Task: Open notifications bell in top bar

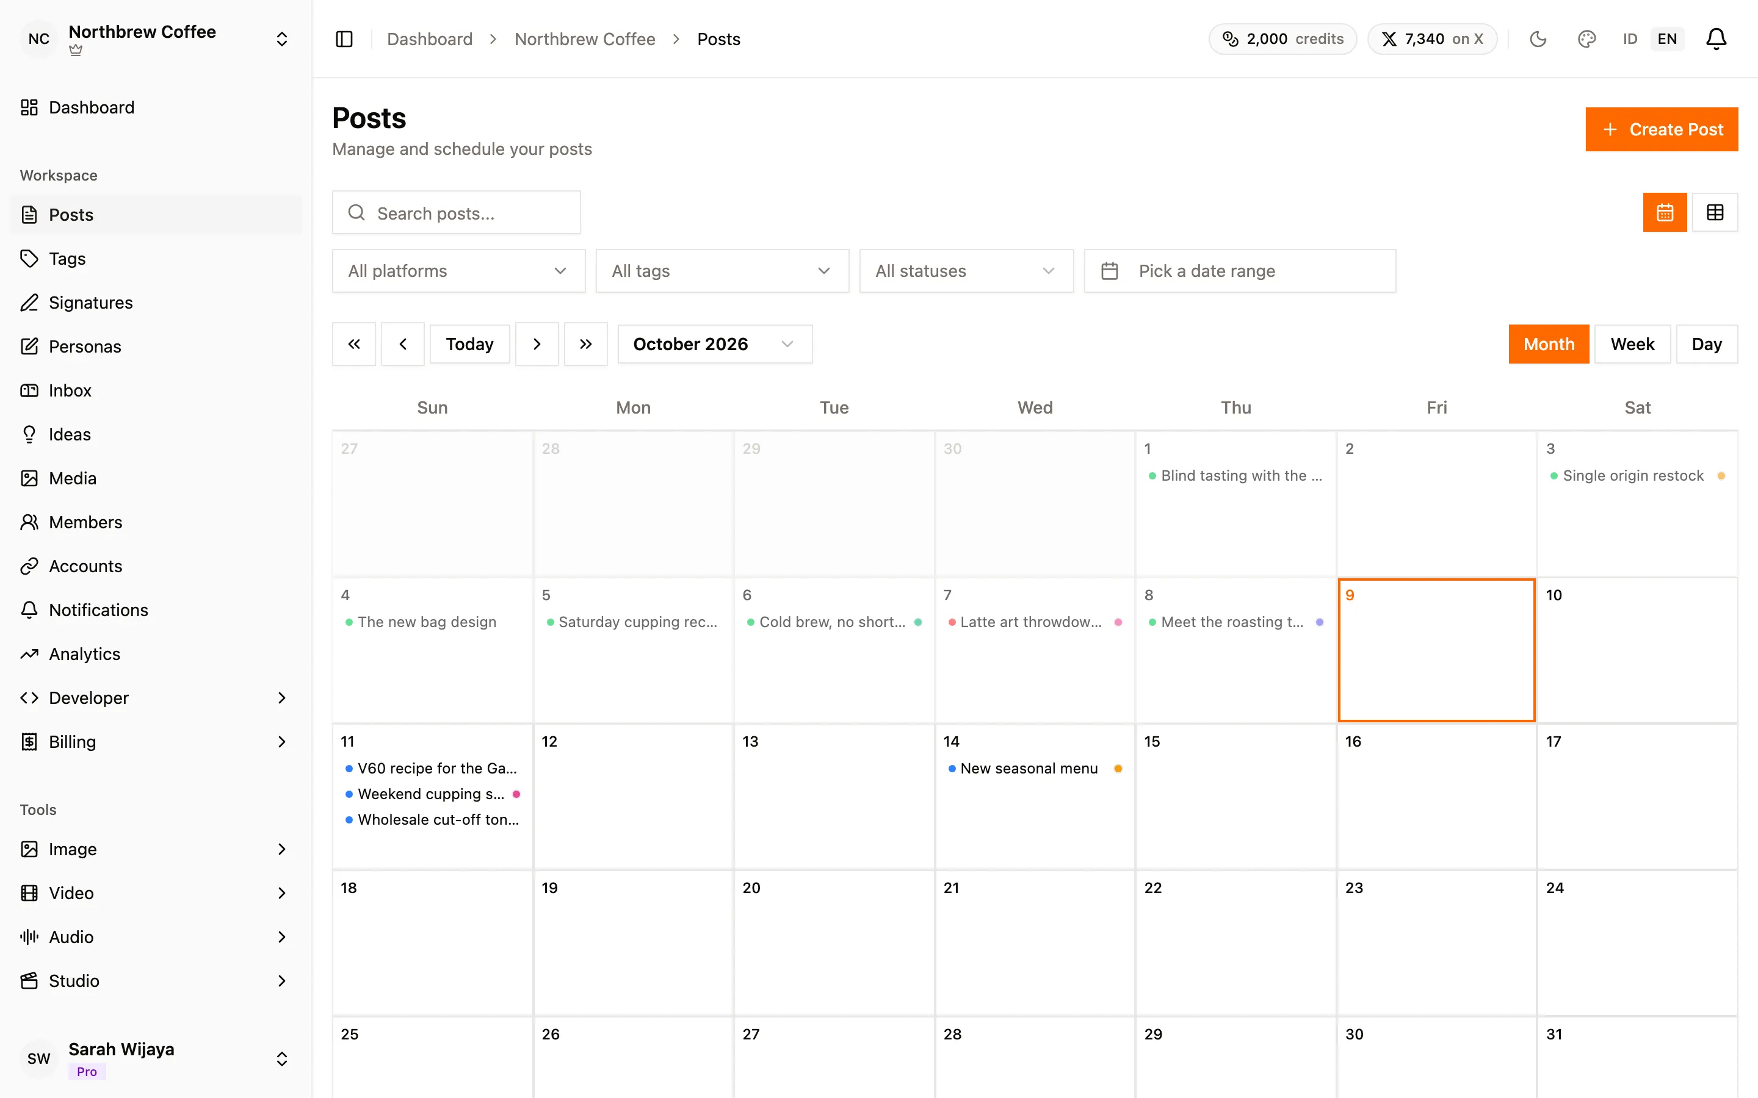Action: [x=1716, y=39]
